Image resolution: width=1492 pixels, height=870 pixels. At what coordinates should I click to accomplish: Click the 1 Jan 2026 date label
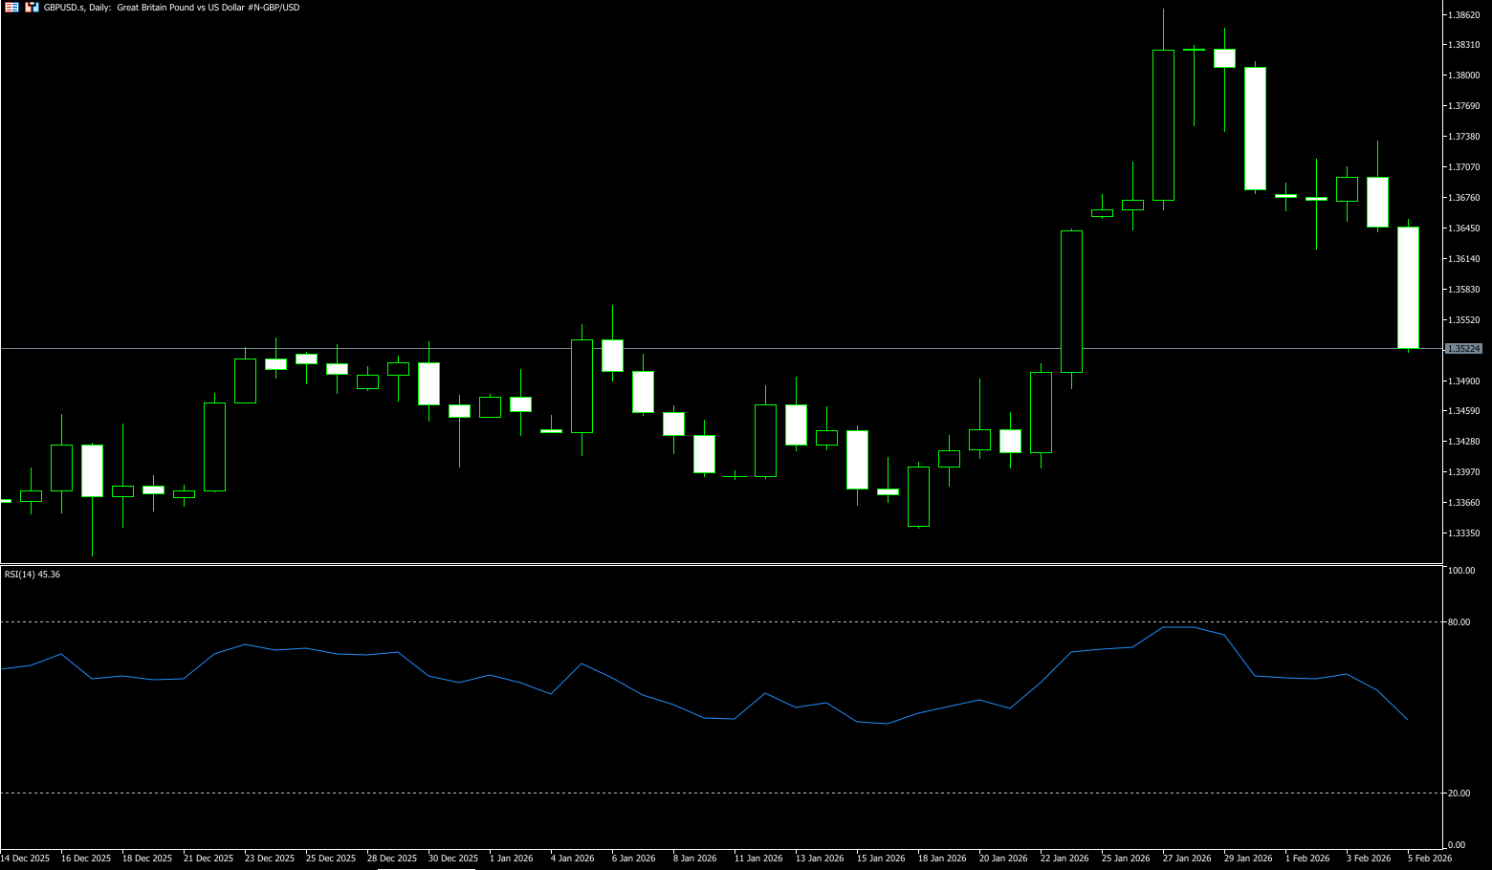(x=511, y=859)
